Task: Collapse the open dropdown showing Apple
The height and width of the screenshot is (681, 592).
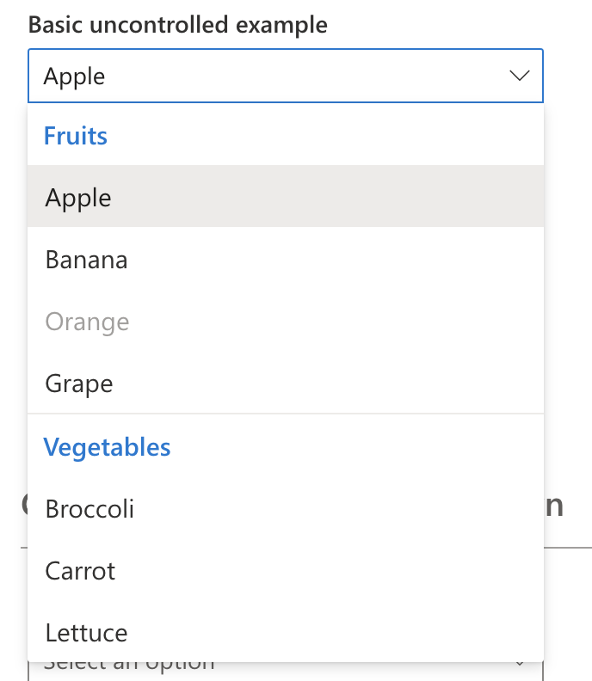Action: [286, 76]
